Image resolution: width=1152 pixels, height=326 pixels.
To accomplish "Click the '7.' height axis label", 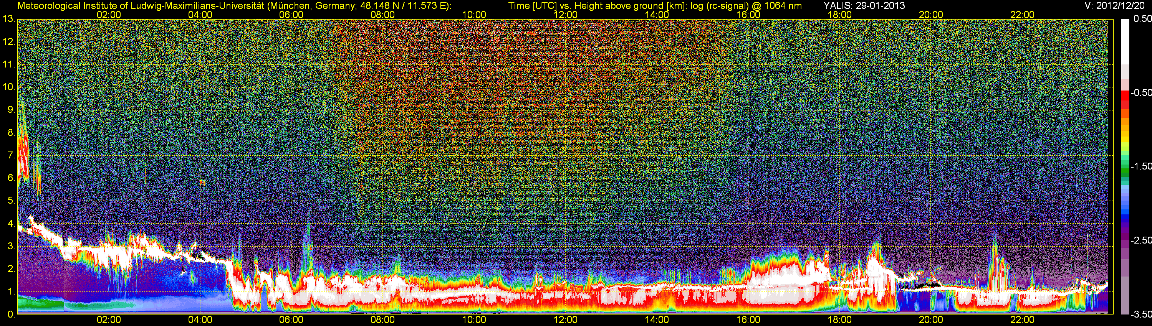I will [x=11, y=155].
